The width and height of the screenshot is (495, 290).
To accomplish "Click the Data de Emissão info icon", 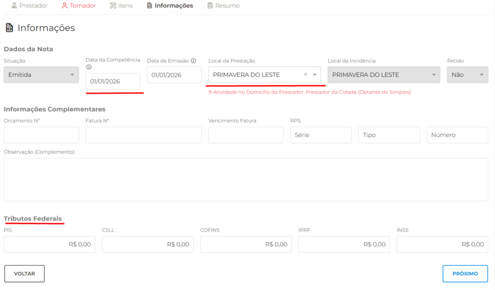I will (x=193, y=61).
